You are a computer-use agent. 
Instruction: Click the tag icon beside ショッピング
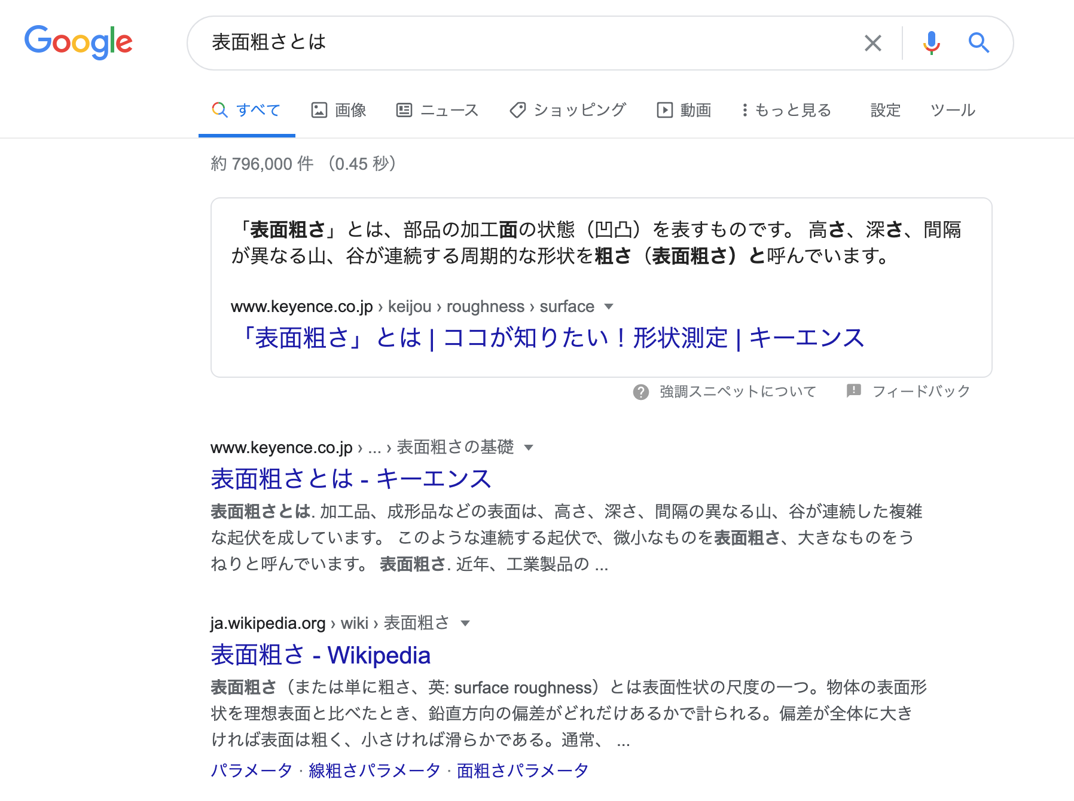[517, 110]
